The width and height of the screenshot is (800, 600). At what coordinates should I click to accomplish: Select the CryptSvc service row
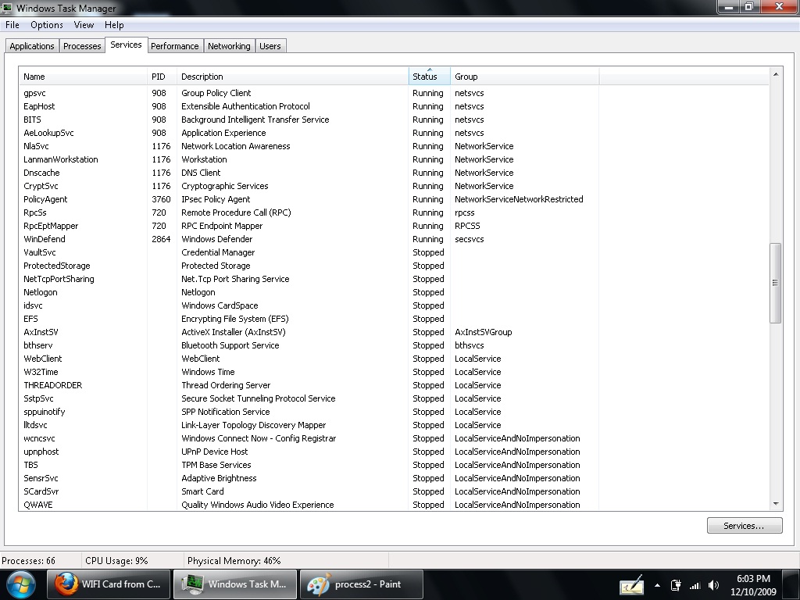(x=394, y=186)
